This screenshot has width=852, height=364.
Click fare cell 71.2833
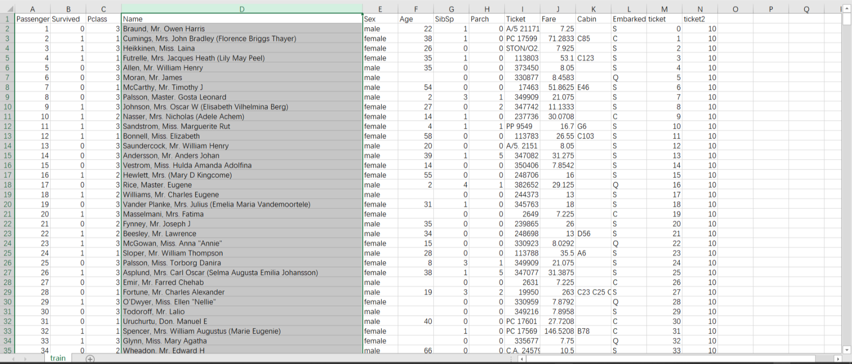tap(558, 38)
